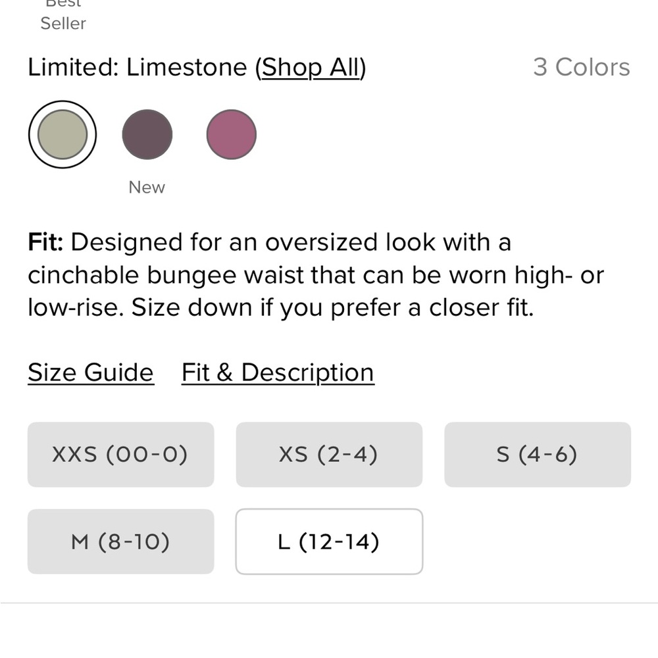The height and width of the screenshot is (658, 658).
Task: Select size XS (2-4)
Action: tap(329, 455)
